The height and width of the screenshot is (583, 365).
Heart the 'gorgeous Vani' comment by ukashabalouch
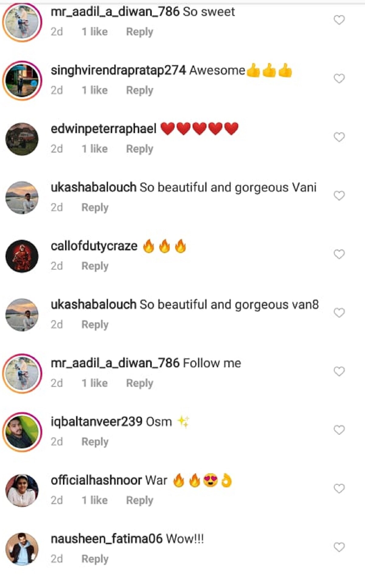[339, 196]
